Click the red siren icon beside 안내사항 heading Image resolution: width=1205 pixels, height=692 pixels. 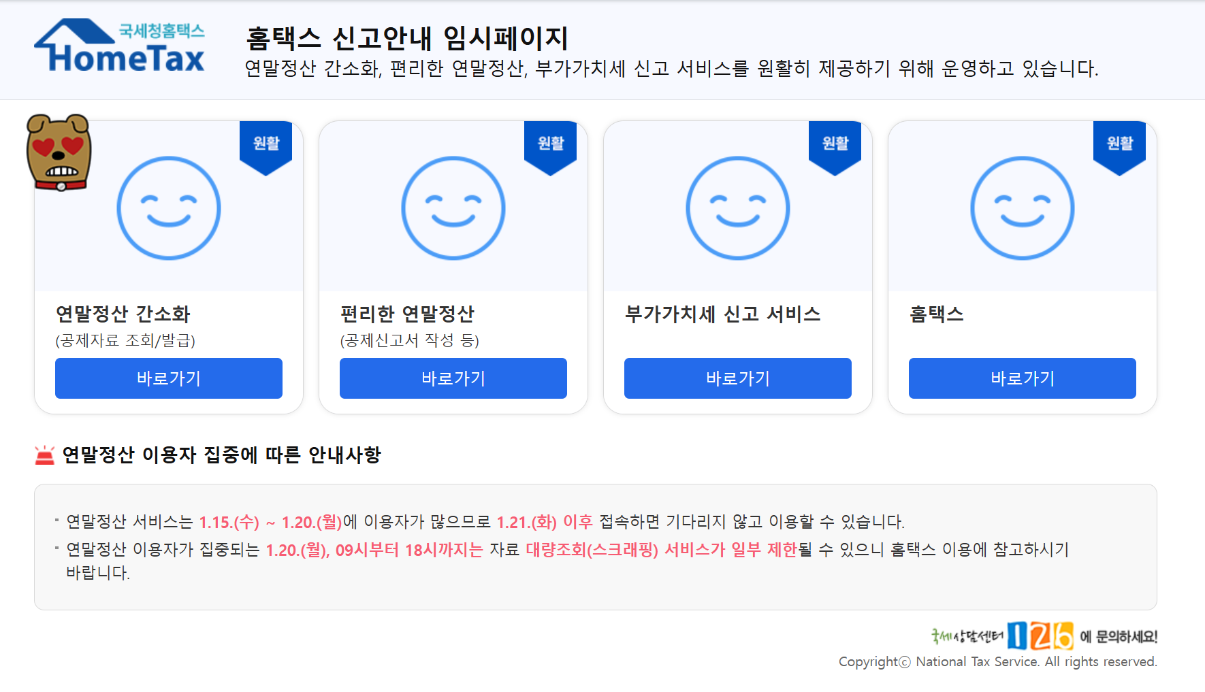[44, 455]
